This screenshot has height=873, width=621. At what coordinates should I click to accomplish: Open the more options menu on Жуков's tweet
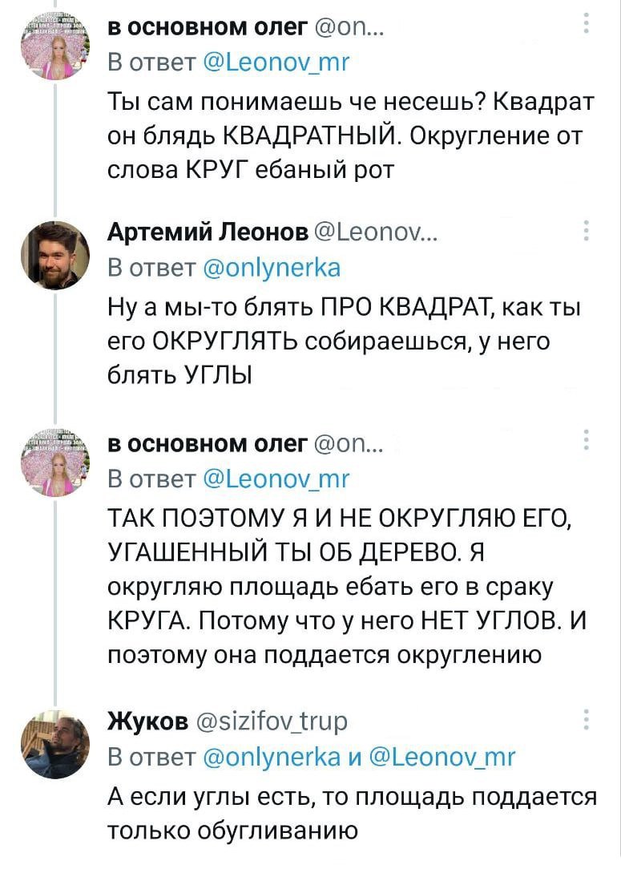(x=587, y=718)
